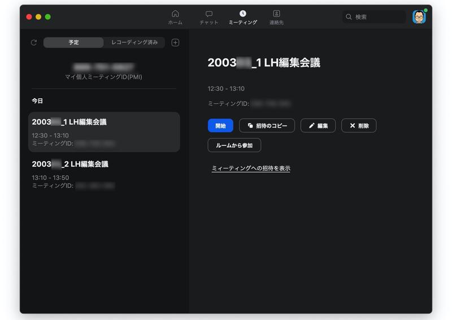452x320 pixels.
Task: Switch to レコーディング済み tab
Action: (x=134, y=42)
